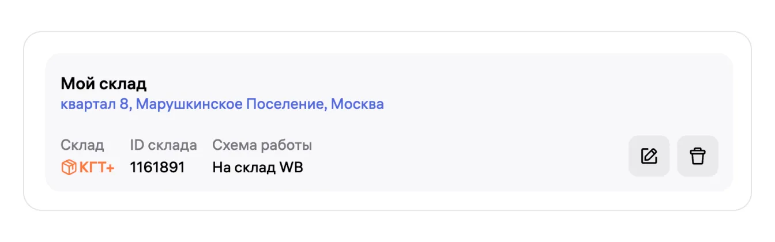775x242 pixels.
Task: Click the word "Москва" in the address
Action: tap(358, 104)
